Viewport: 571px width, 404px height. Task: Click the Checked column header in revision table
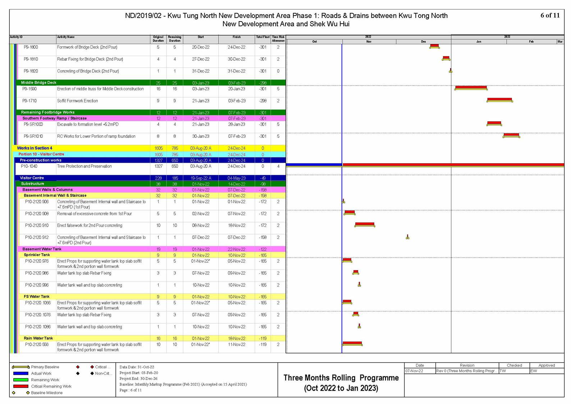click(x=514, y=366)
